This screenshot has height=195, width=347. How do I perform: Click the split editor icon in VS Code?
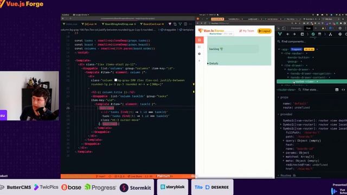[185, 24]
